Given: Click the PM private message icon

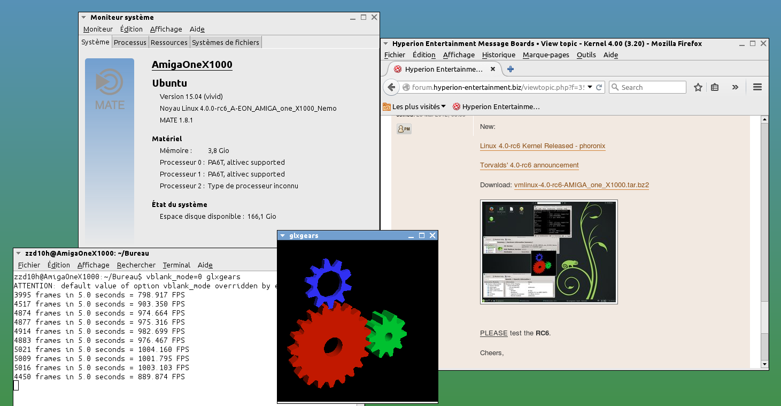Looking at the screenshot, I should pos(404,129).
